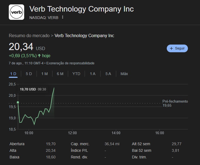Open Exoneração de responsabilidade link

pos(70,63)
